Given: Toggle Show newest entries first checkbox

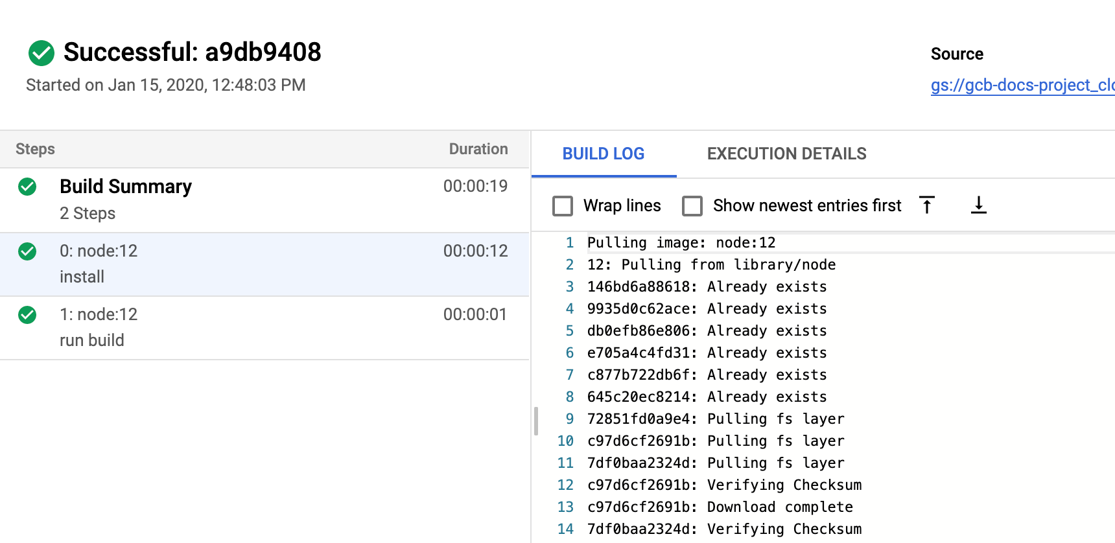Looking at the screenshot, I should coord(692,206).
